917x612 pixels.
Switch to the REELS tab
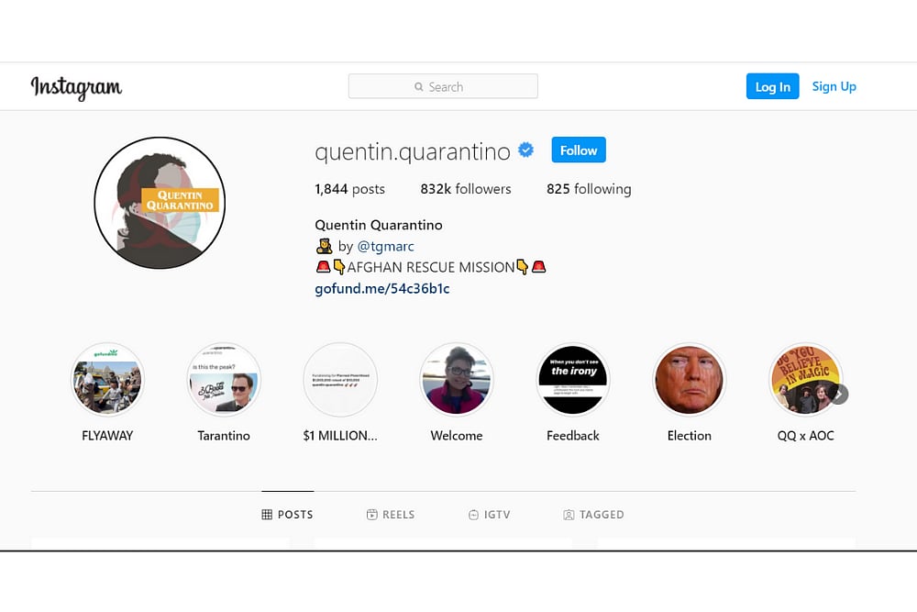pyautogui.click(x=391, y=515)
